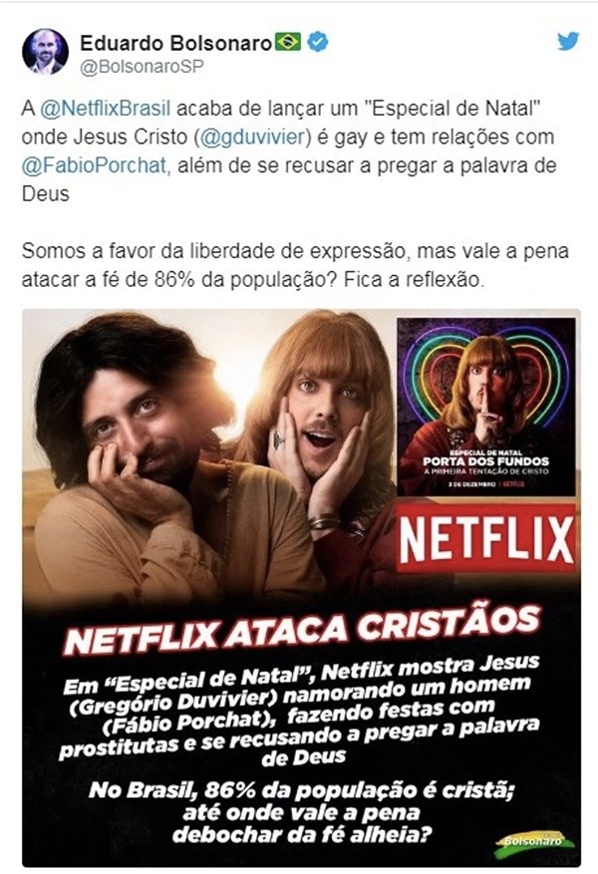This screenshot has height=874, width=598.
Task: Open Eduardo Bolsonaro's profile avatar
Action: click(x=45, y=51)
